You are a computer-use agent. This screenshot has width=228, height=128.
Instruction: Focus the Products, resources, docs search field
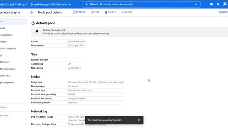[x=141, y=4]
